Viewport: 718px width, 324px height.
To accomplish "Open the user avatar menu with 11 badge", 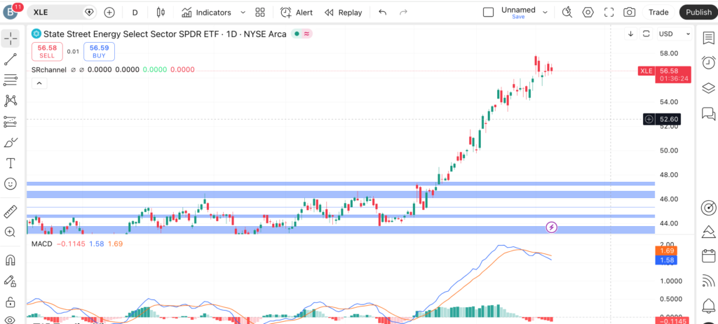I will (11, 11).
